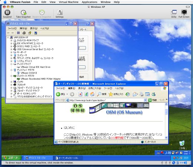Image resolution: width=193 pixels, height=167 pixels.
Task: Open Device Manager File menu
Action: pyautogui.click(x=12, y=28)
